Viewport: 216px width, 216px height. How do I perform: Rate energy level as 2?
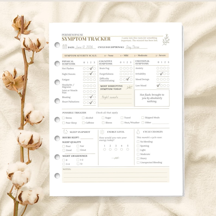110,149
